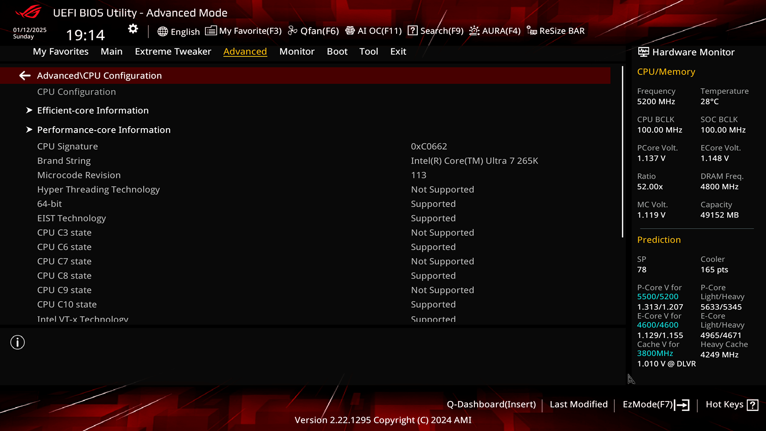Click the Search function icon
The height and width of the screenshot is (431, 766).
point(413,30)
